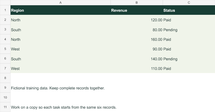
Task: Select South cell in row 3
Action: pyautogui.click(x=61, y=30)
